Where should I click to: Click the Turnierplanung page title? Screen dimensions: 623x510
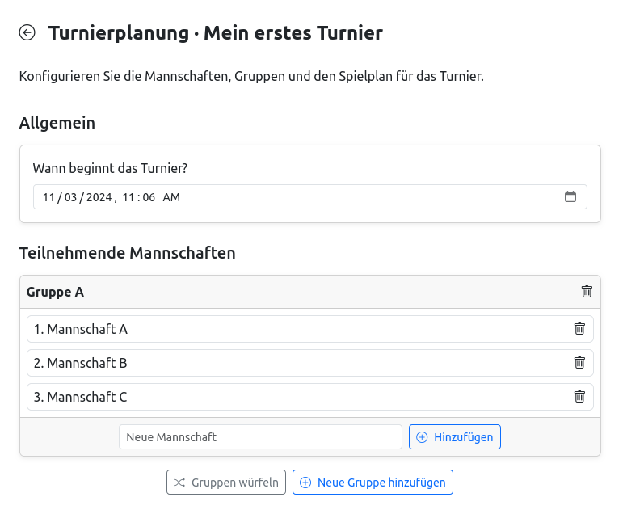(216, 32)
